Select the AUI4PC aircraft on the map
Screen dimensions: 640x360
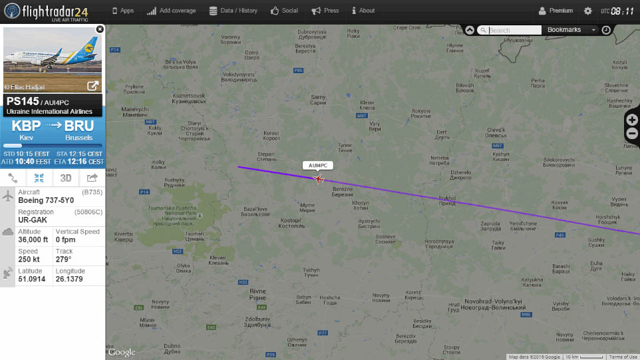pyautogui.click(x=319, y=179)
